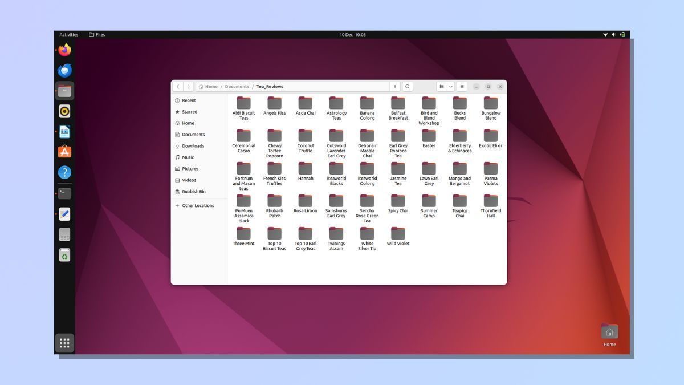Open the Terminal from the dock

click(x=64, y=192)
